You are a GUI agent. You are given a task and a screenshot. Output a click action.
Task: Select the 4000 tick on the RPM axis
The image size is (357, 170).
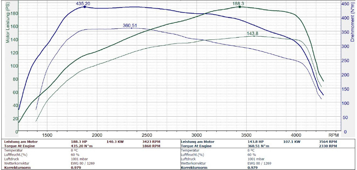pyautogui.click(x=296, y=136)
